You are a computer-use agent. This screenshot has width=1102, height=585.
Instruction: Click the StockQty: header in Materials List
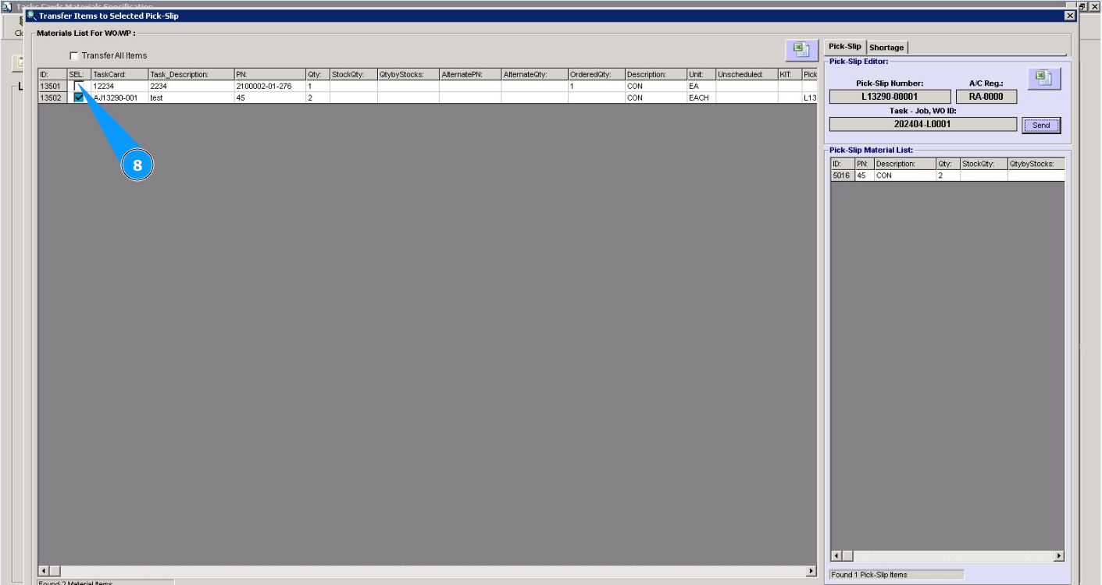click(353, 75)
